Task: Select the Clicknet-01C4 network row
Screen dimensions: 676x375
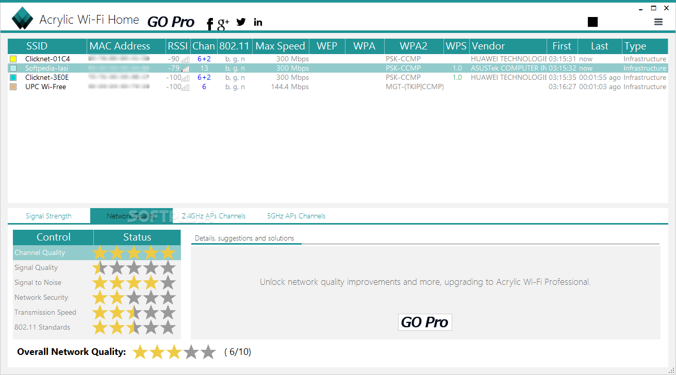Action: tap(338, 59)
